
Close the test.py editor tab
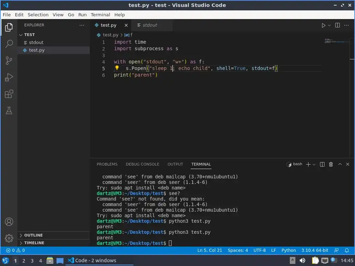pyautogui.click(x=126, y=25)
